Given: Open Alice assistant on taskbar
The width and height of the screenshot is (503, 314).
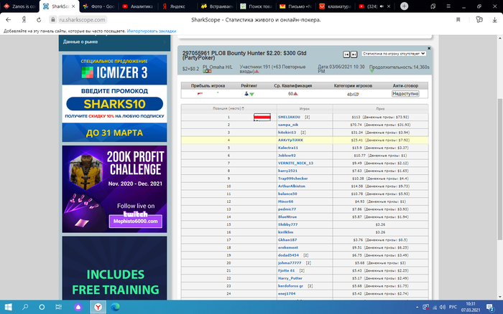Looking at the screenshot, I should tap(78, 307).
